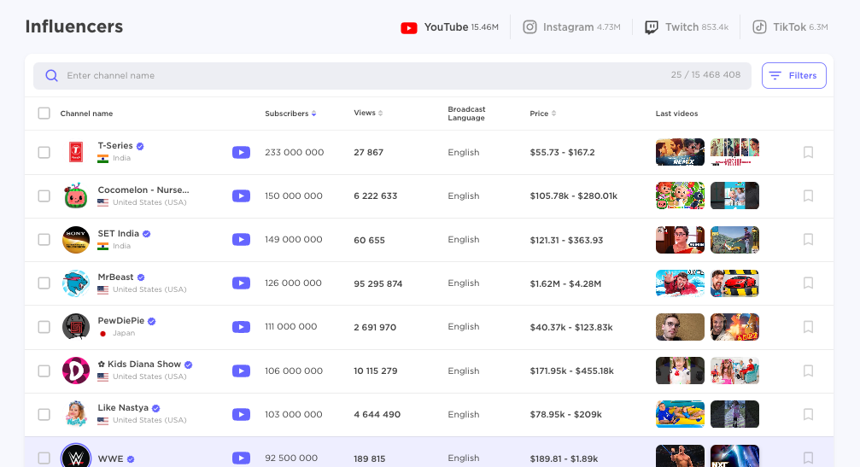860x467 pixels.
Task: Select all channels with header checkbox
Action: click(44, 114)
